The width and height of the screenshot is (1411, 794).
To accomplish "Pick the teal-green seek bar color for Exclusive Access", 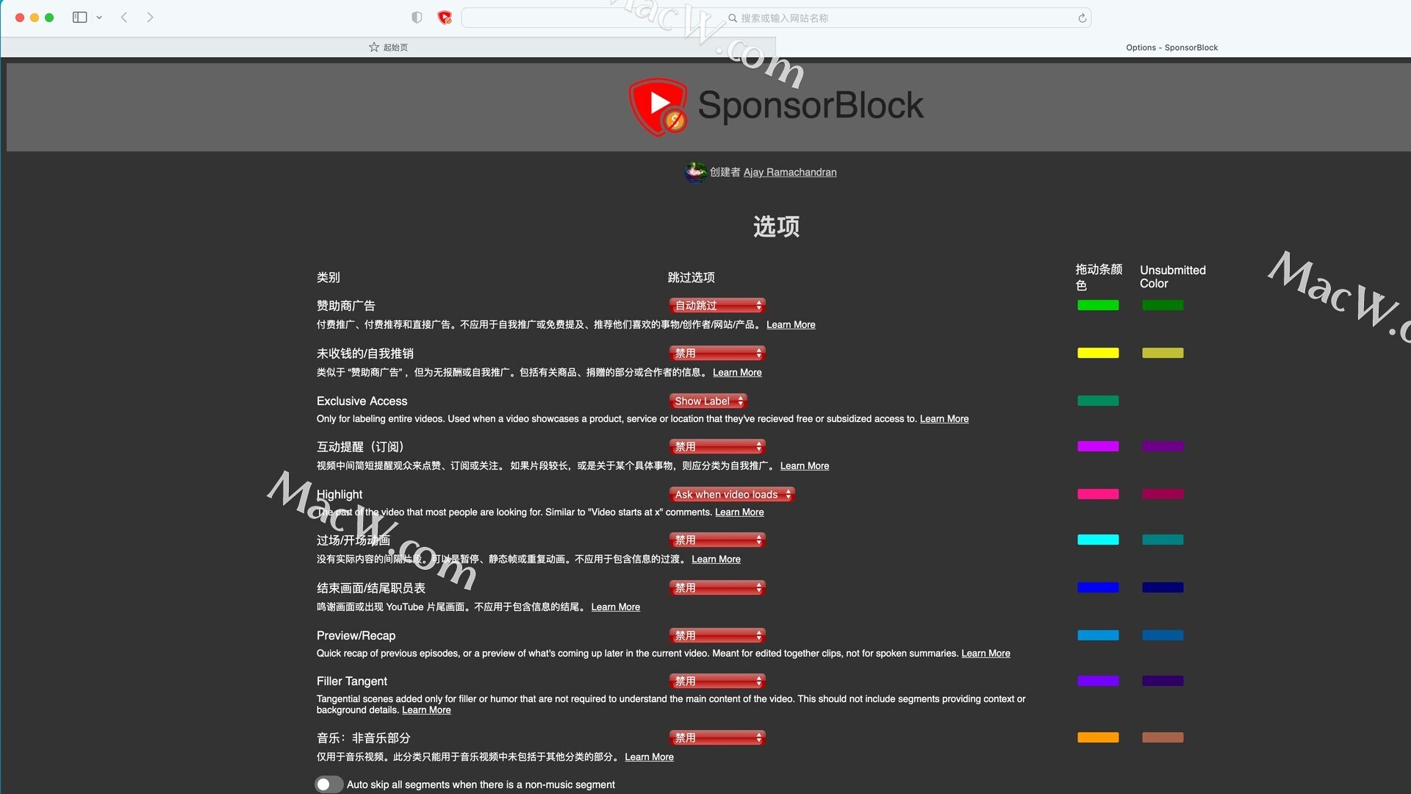I will coord(1098,401).
